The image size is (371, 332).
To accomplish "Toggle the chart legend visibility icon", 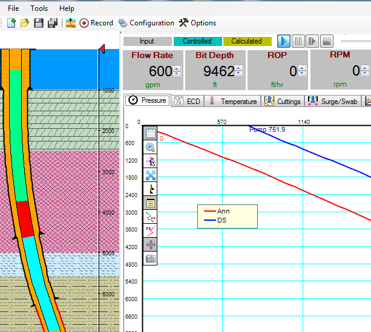I will [x=150, y=203].
